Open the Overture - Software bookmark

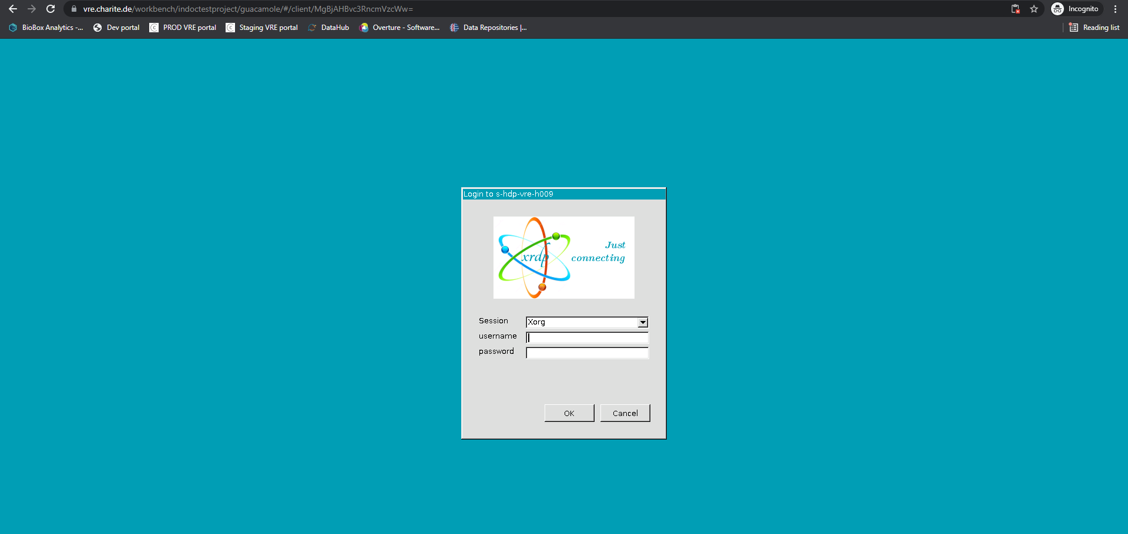[399, 28]
